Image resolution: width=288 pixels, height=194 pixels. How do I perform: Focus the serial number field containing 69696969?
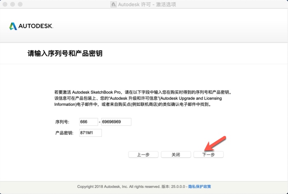click(116, 122)
